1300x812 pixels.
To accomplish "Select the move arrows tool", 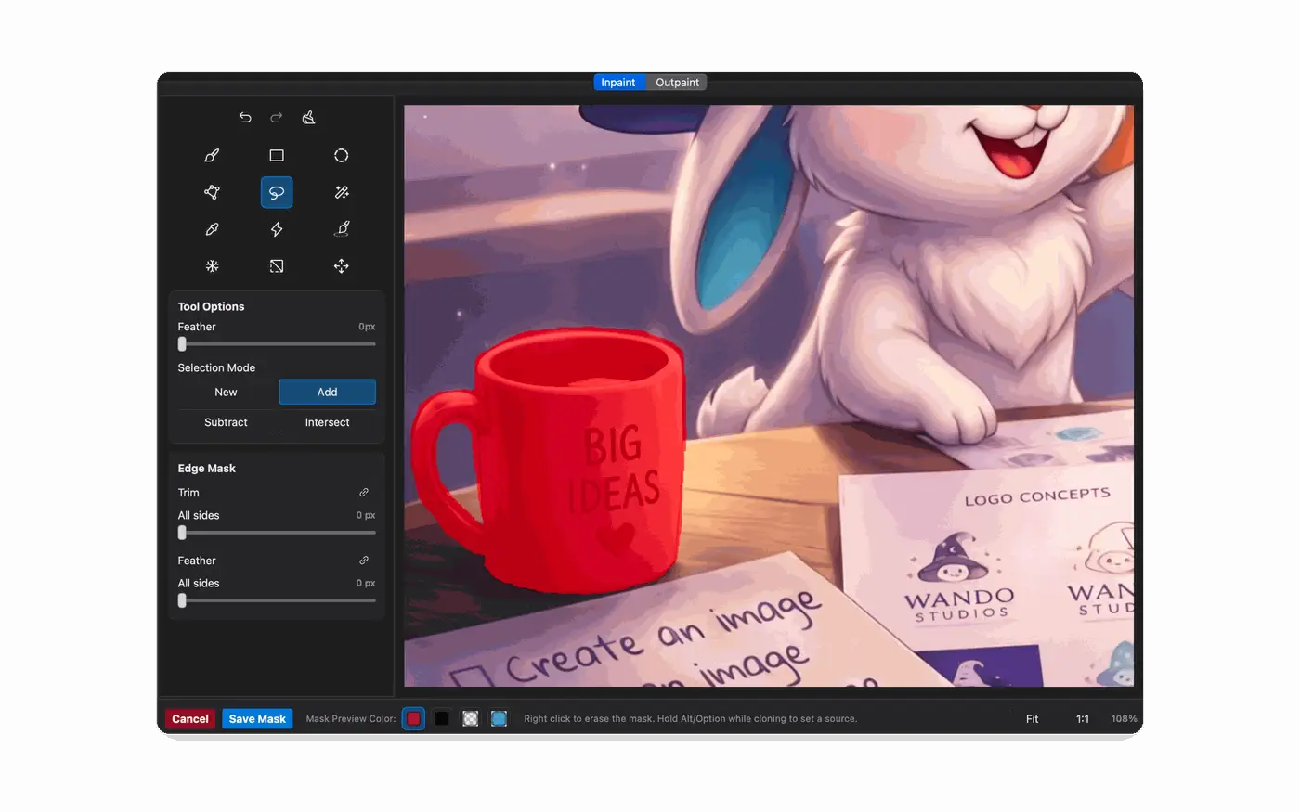I will pyautogui.click(x=342, y=266).
